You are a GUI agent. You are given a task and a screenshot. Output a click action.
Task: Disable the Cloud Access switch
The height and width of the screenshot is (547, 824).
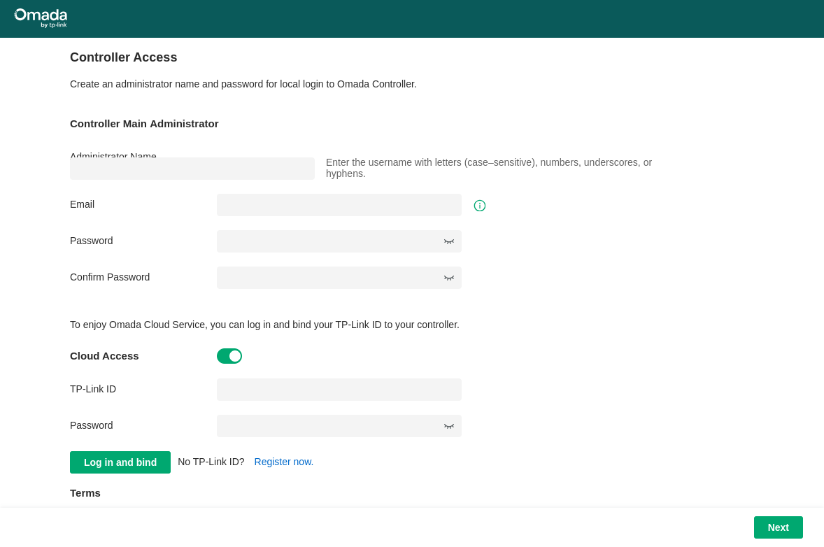[x=229, y=356]
